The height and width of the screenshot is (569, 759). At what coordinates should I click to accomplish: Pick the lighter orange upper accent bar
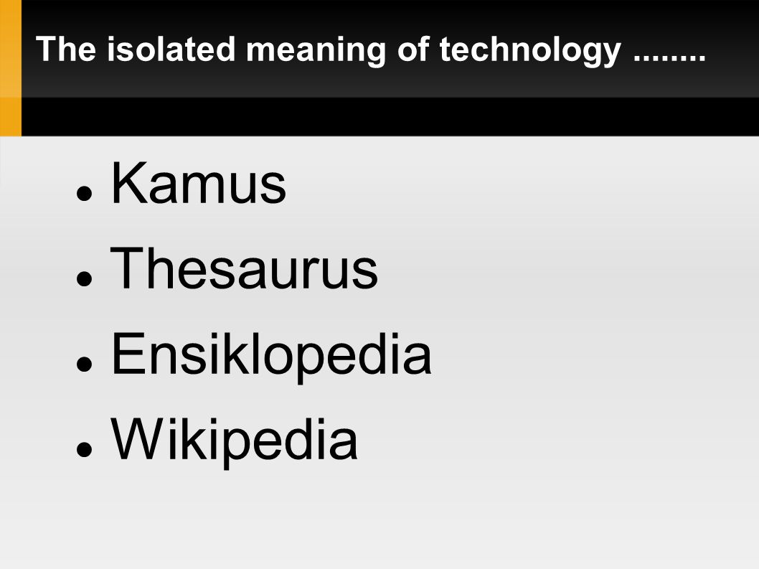[x=11, y=48]
